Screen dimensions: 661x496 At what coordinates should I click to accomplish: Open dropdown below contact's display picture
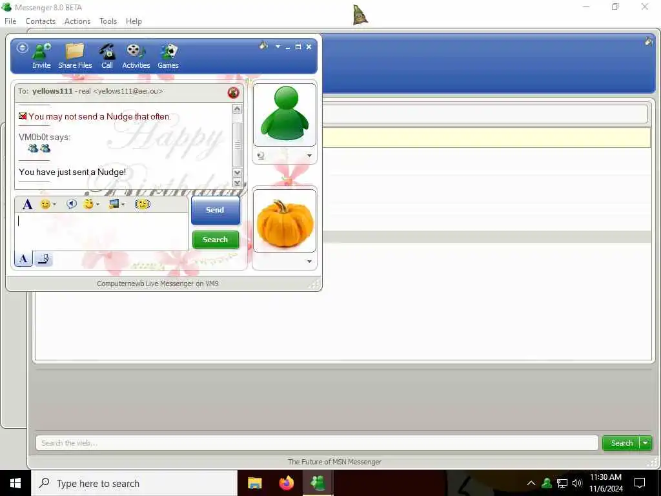(309, 156)
